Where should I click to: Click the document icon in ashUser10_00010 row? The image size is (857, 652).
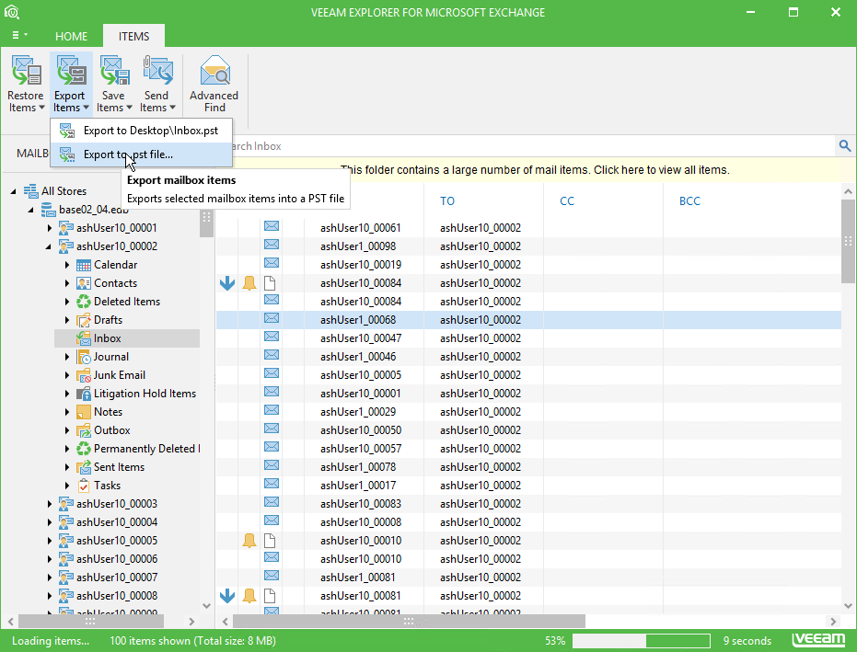[x=270, y=541]
